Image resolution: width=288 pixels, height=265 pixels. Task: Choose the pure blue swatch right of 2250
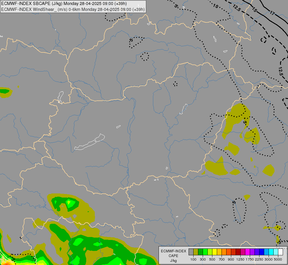point(262,252)
